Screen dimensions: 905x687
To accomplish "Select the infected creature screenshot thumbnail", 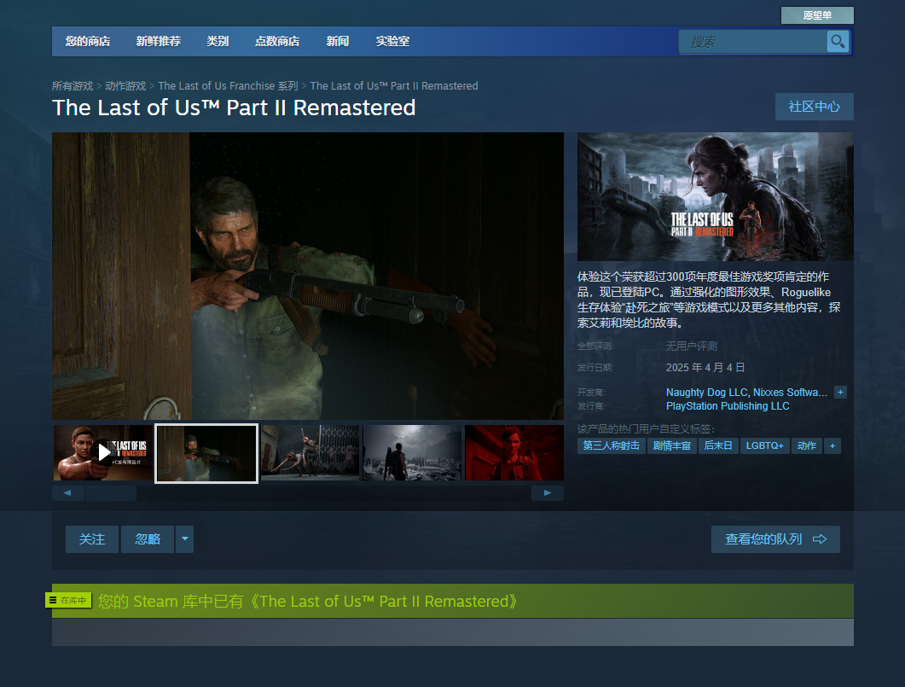I will pyautogui.click(x=310, y=453).
